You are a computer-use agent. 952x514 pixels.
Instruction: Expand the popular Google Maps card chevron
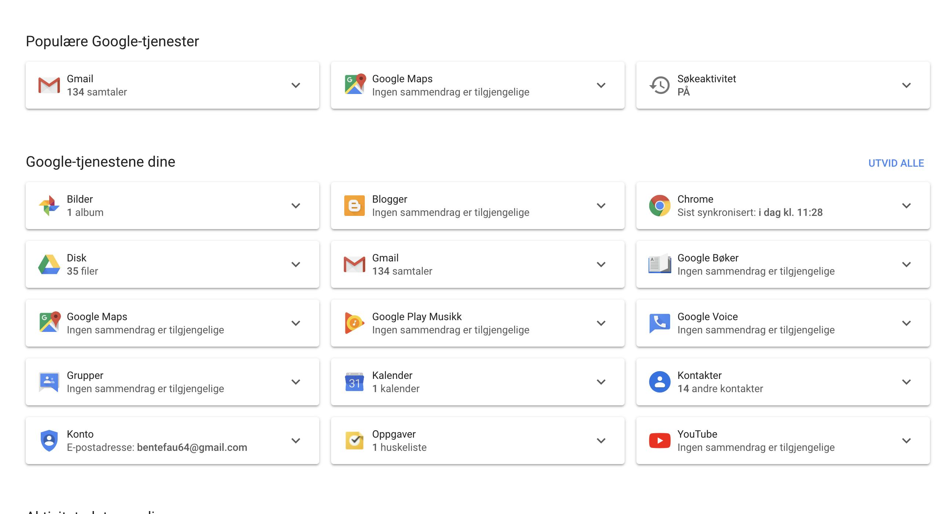pyautogui.click(x=601, y=86)
